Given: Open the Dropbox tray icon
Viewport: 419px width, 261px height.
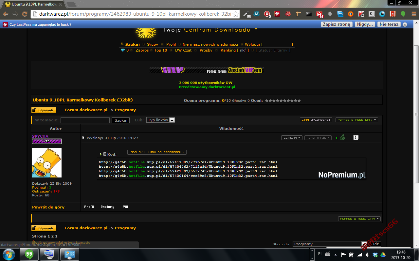Looking at the screenshot, I should coord(375,255).
